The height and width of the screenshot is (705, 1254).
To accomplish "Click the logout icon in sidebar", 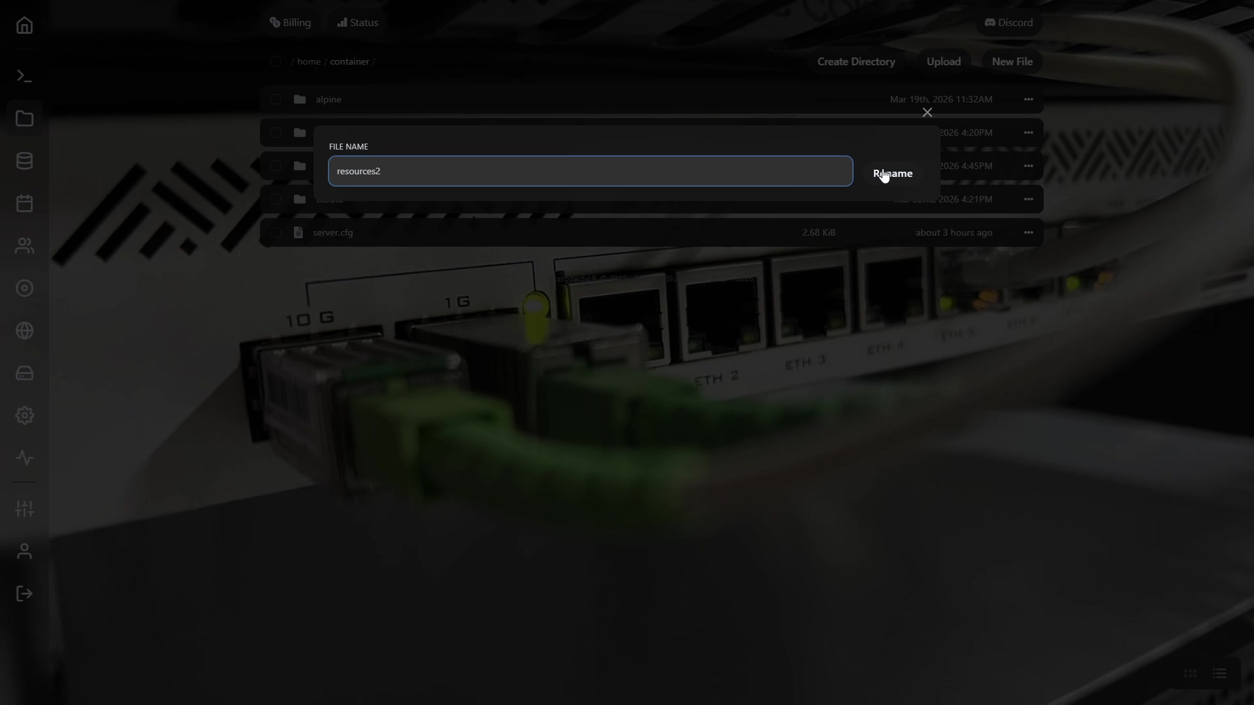I will [24, 594].
